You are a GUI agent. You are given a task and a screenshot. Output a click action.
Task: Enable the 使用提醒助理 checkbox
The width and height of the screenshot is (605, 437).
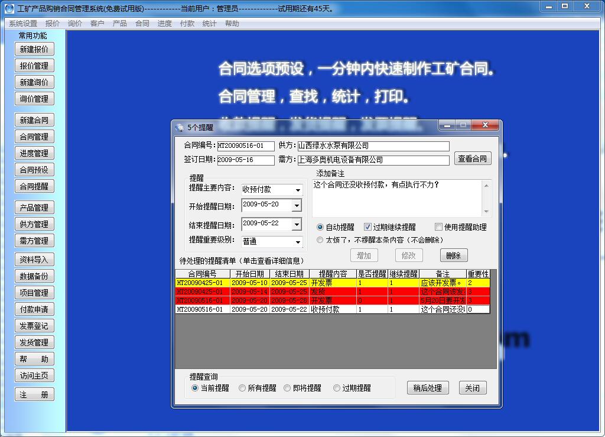439,227
